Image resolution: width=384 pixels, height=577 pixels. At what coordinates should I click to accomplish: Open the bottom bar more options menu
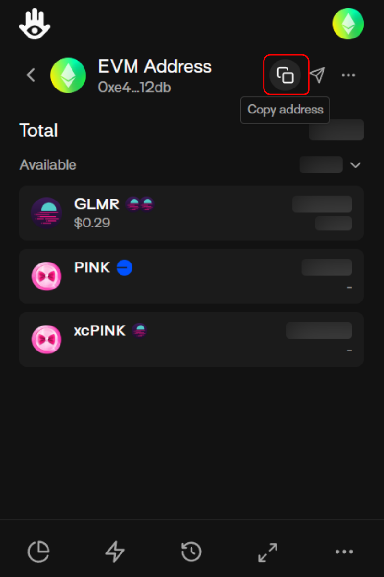pos(344,552)
